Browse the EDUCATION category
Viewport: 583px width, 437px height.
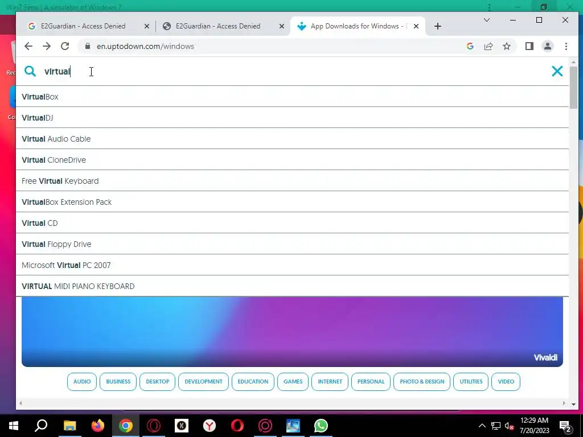253,382
